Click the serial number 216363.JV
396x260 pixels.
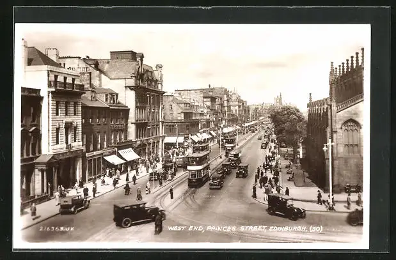[x=56, y=228]
